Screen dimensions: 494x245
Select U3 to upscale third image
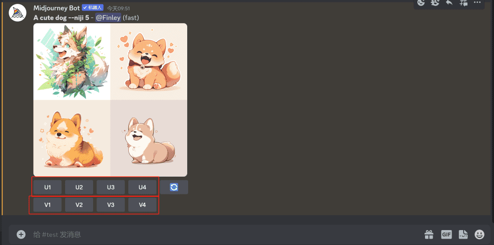pos(110,187)
